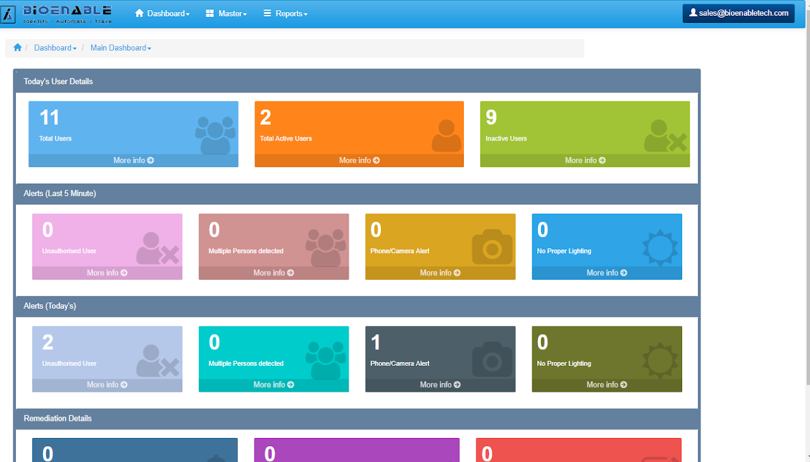The height and width of the screenshot is (462, 810).
Task: Open More info for Total Users
Action: pyautogui.click(x=134, y=161)
